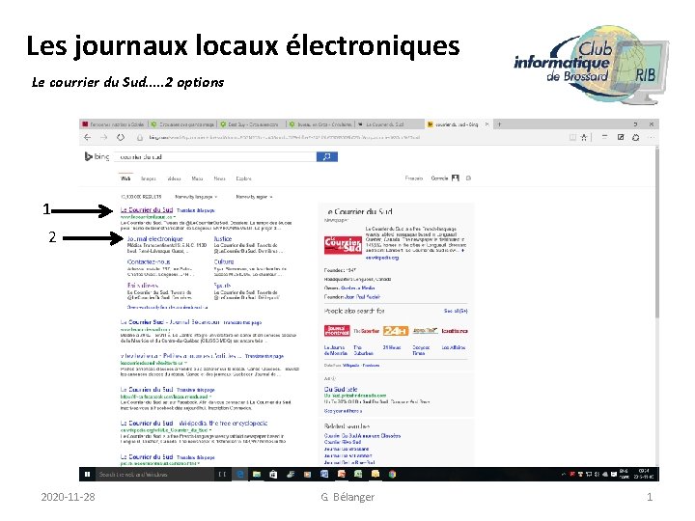Open the 'Justice' sublink
The height and width of the screenshot is (521, 695).
[223, 239]
